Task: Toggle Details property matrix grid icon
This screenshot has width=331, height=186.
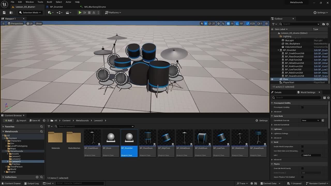Action: point(324,98)
